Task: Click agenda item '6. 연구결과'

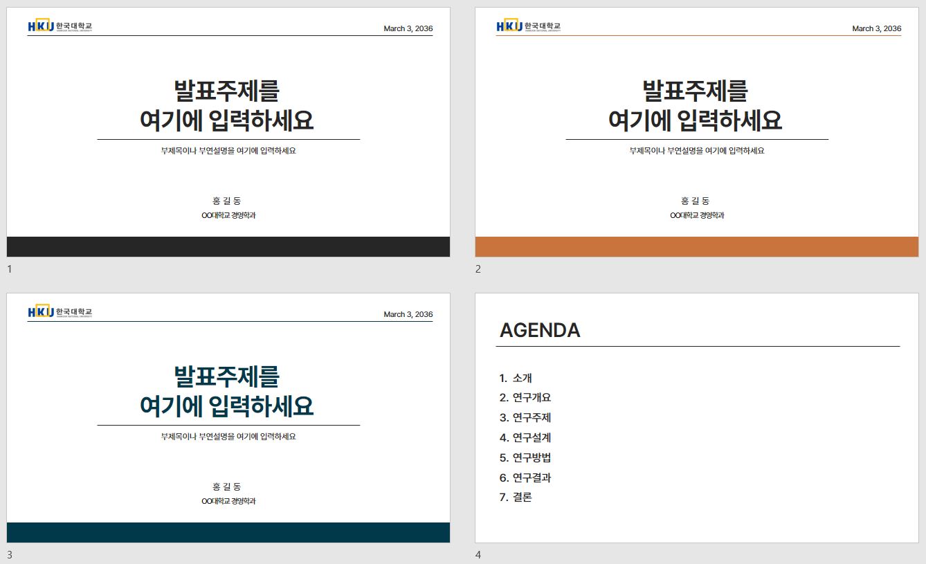Action: [x=525, y=477]
